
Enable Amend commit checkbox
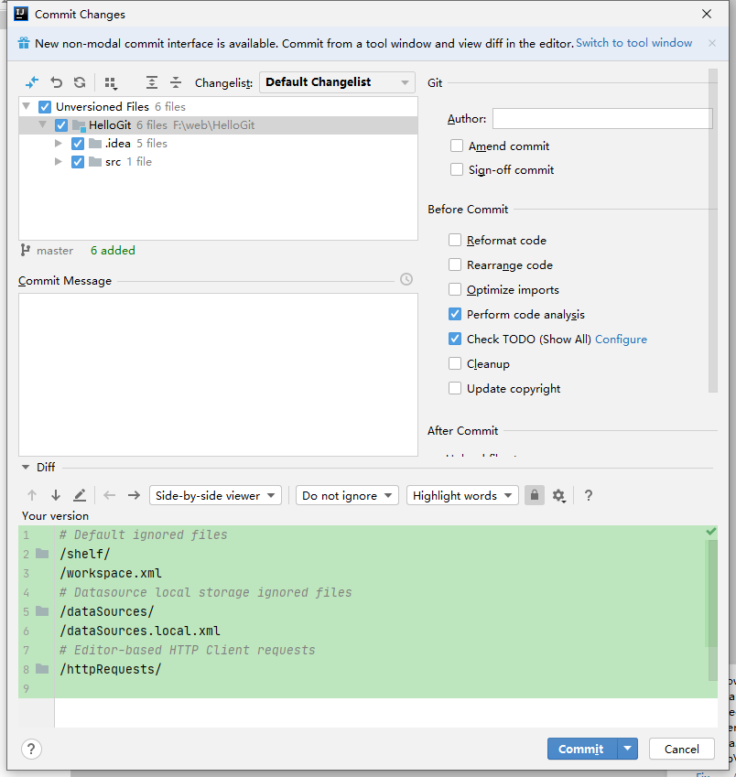(x=457, y=146)
